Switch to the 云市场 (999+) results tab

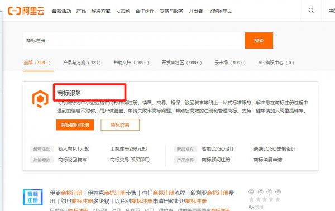pyautogui.click(x=230, y=63)
